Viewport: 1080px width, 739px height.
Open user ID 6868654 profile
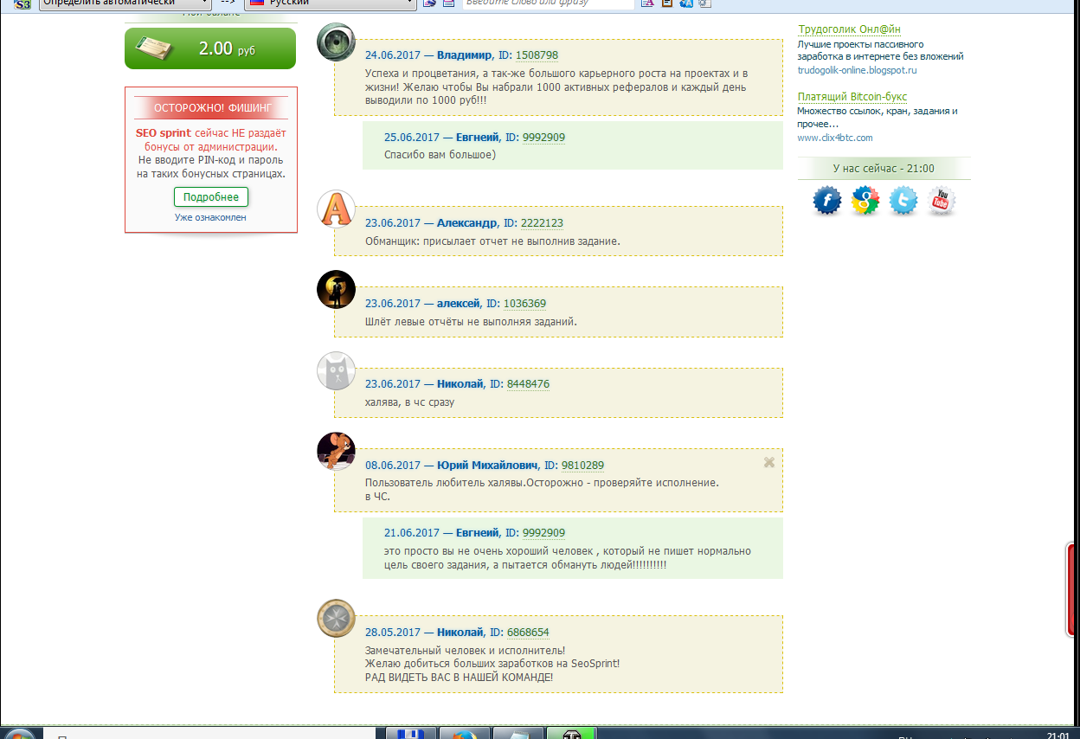pyautogui.click(x=528, y=633)
